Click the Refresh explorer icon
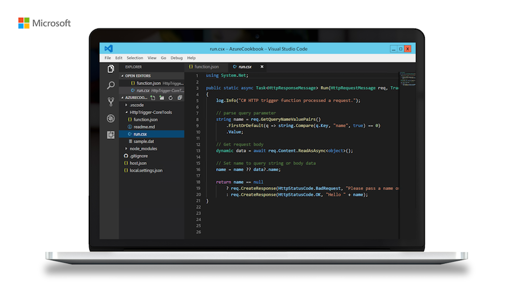 (170, 98)
